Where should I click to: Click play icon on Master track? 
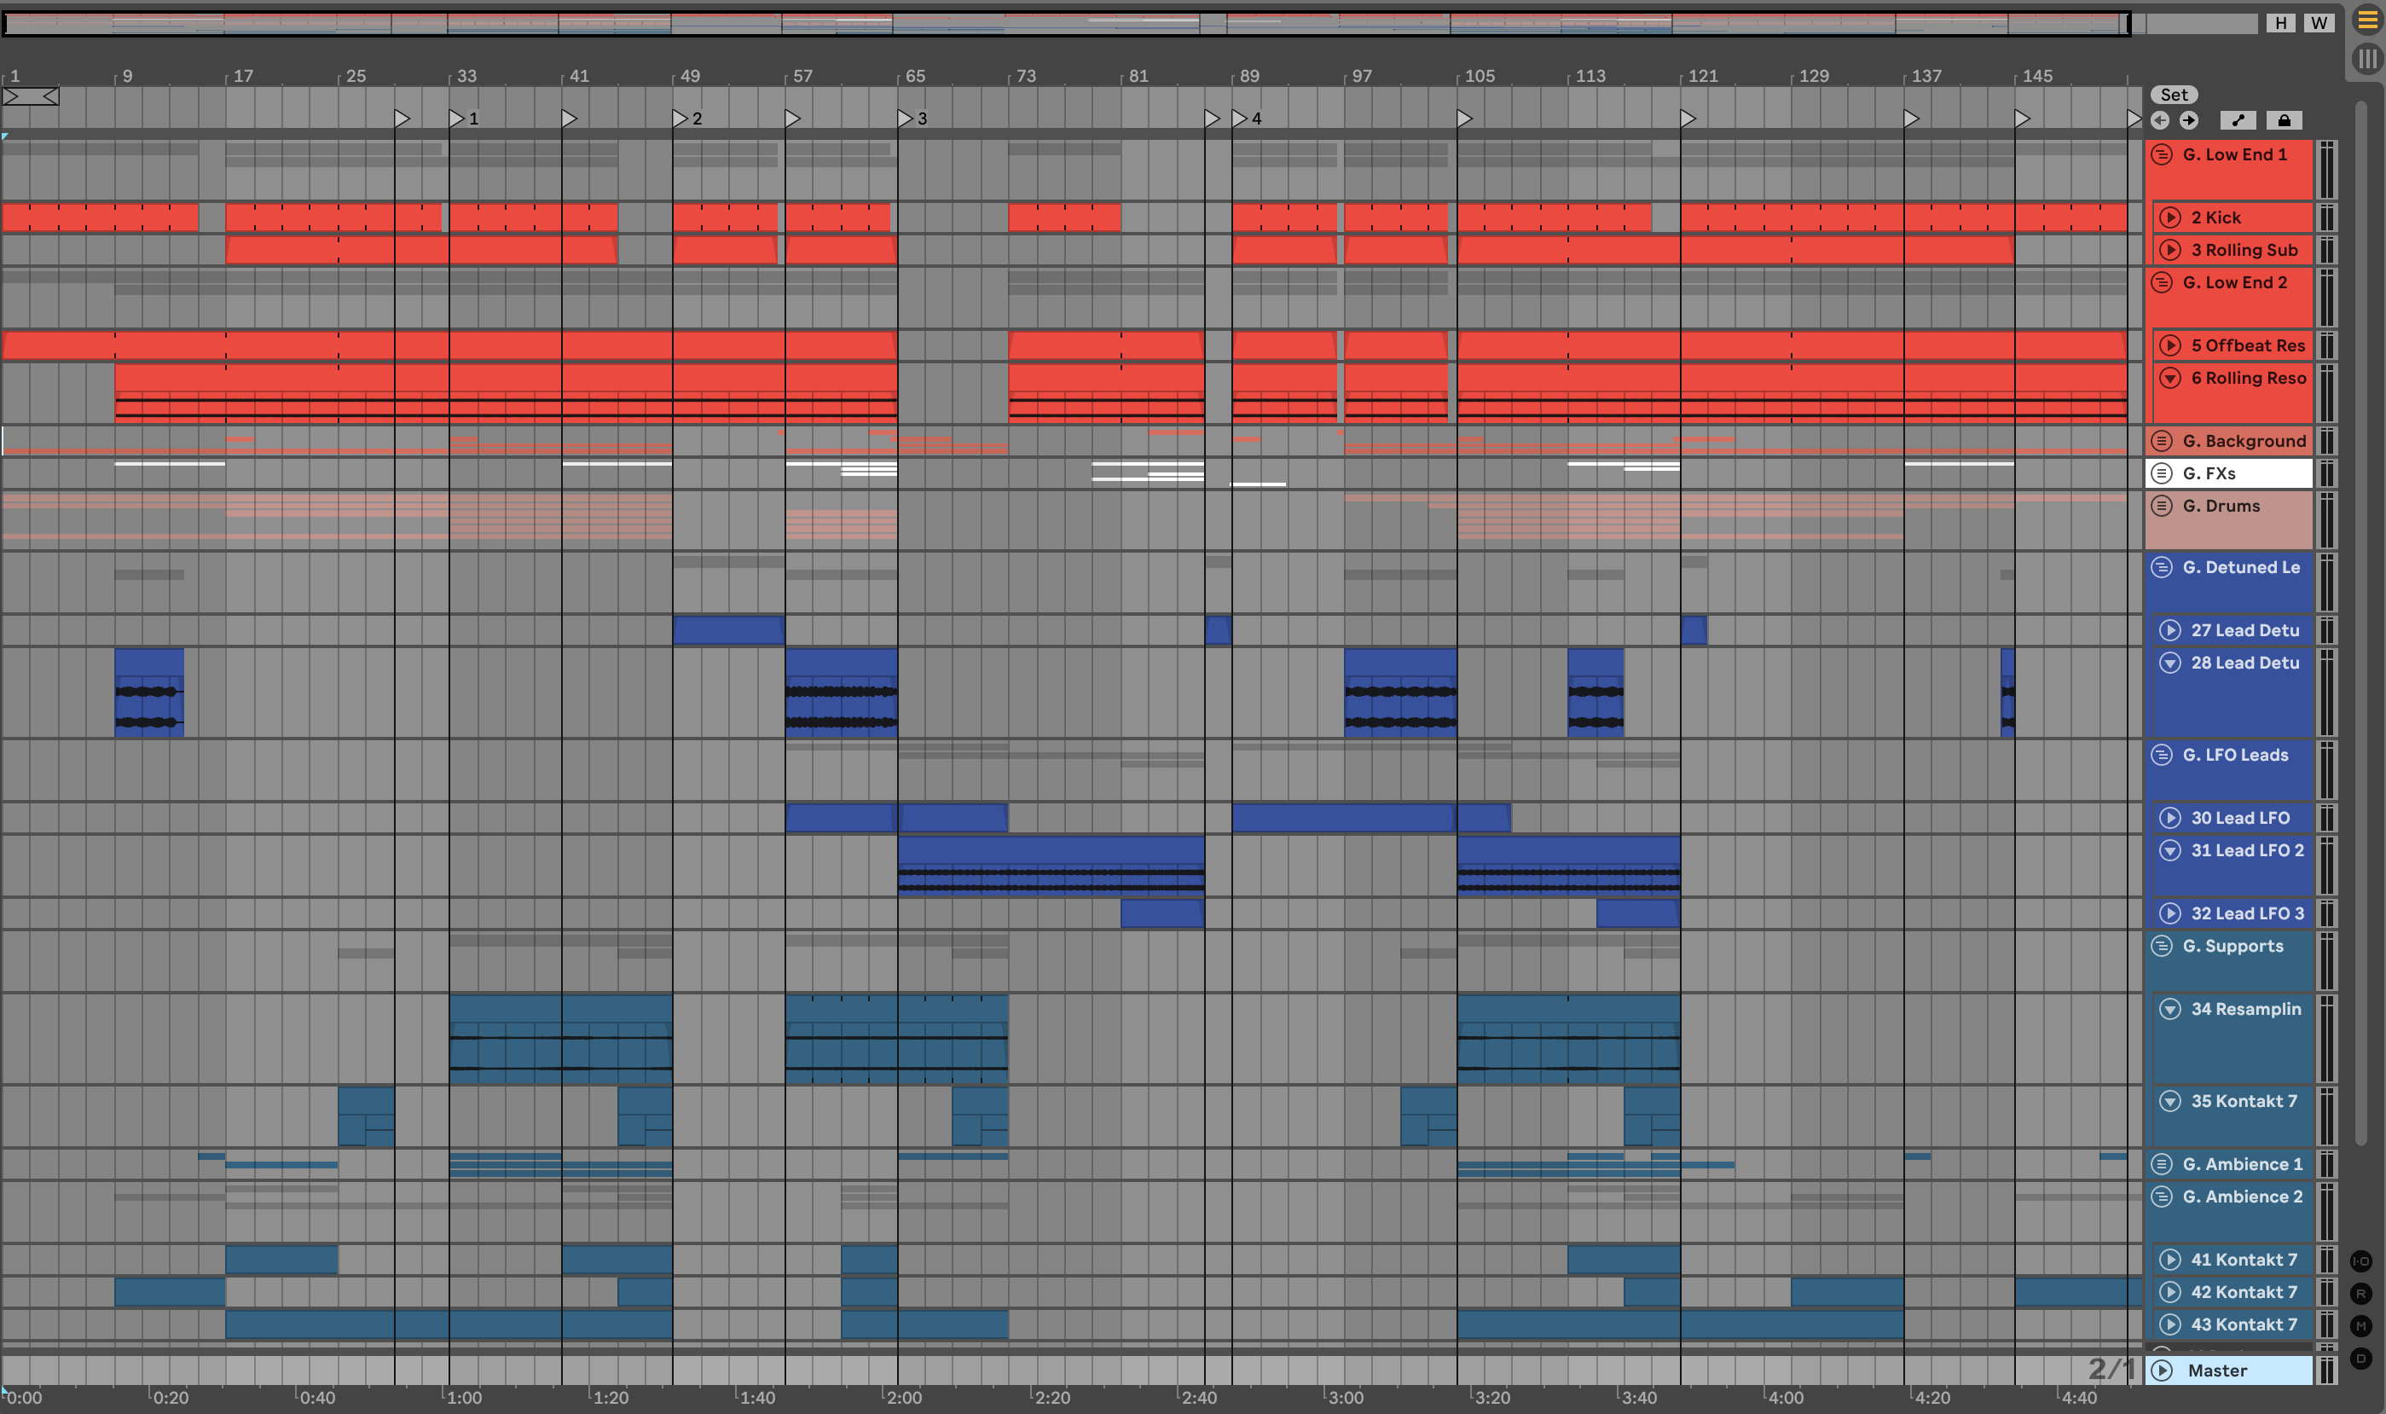pyautogui.click(x=2163, y=1371)
